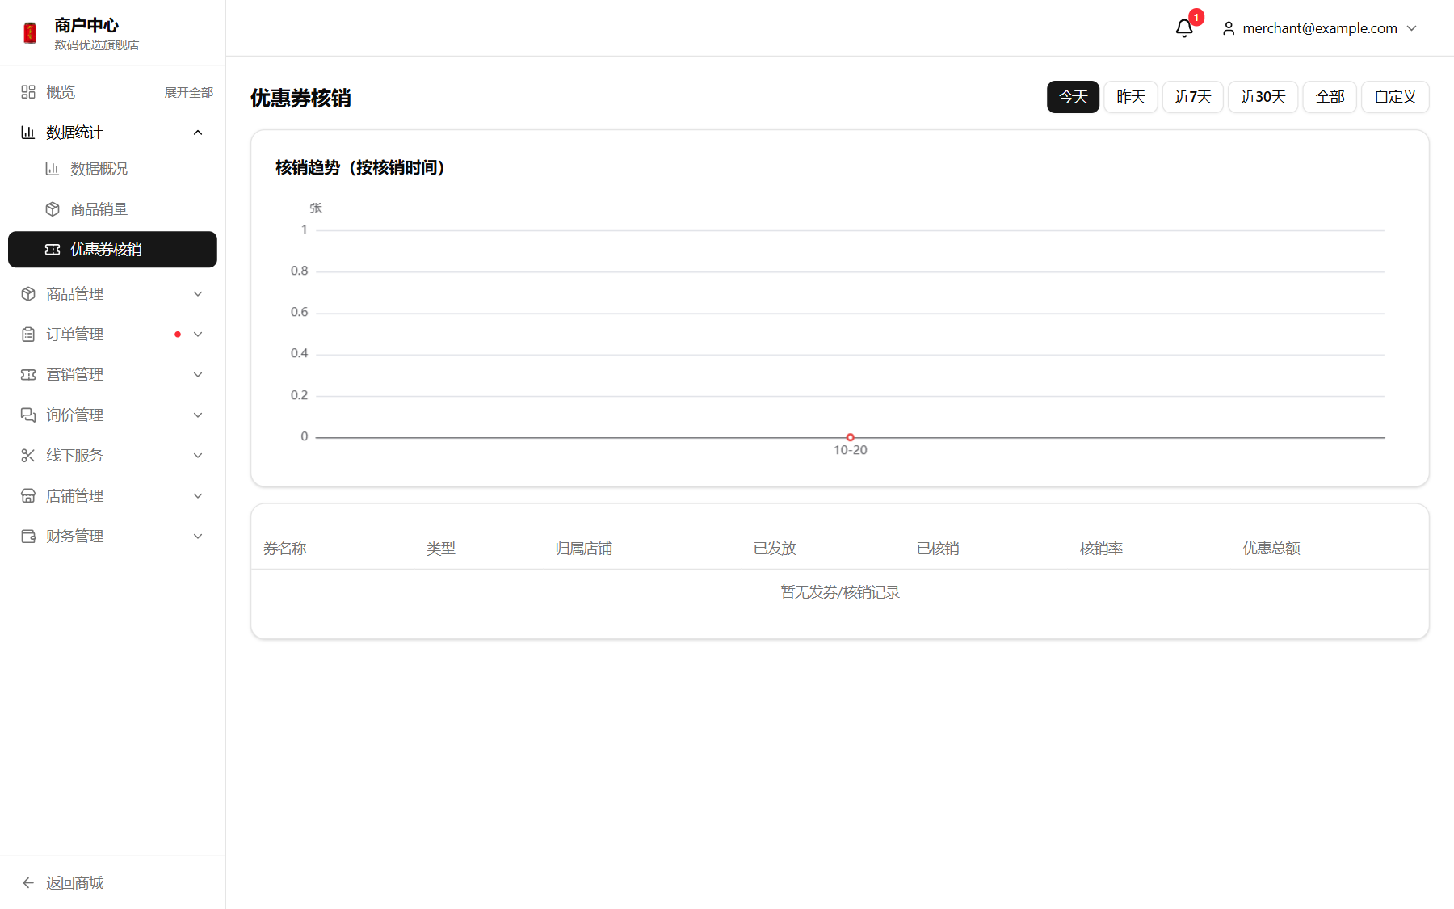The height and width of the screenshot is (909, 1454).
Task: Select the 今天 date filter
Action: [x=1074, y=97]
